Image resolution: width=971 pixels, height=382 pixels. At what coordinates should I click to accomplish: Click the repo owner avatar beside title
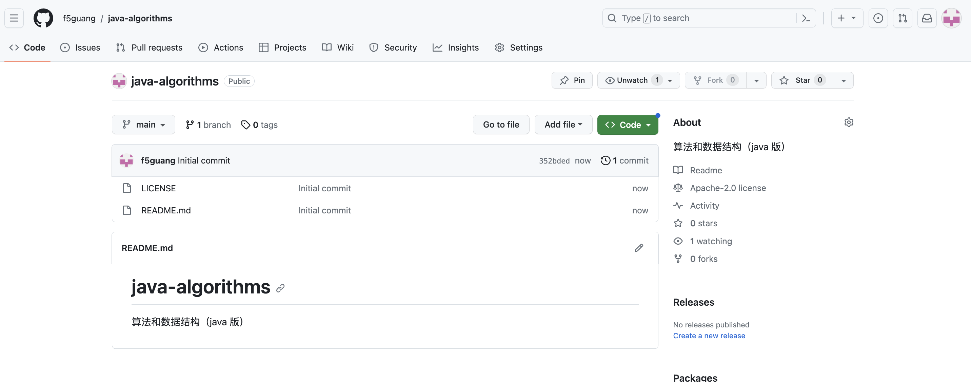pyautogui.click(x=119, y=81)
